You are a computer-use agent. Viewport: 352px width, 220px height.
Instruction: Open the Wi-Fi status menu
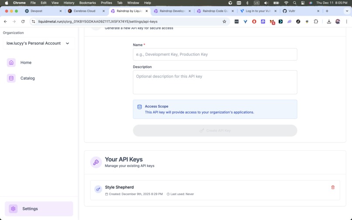(286, 3)
